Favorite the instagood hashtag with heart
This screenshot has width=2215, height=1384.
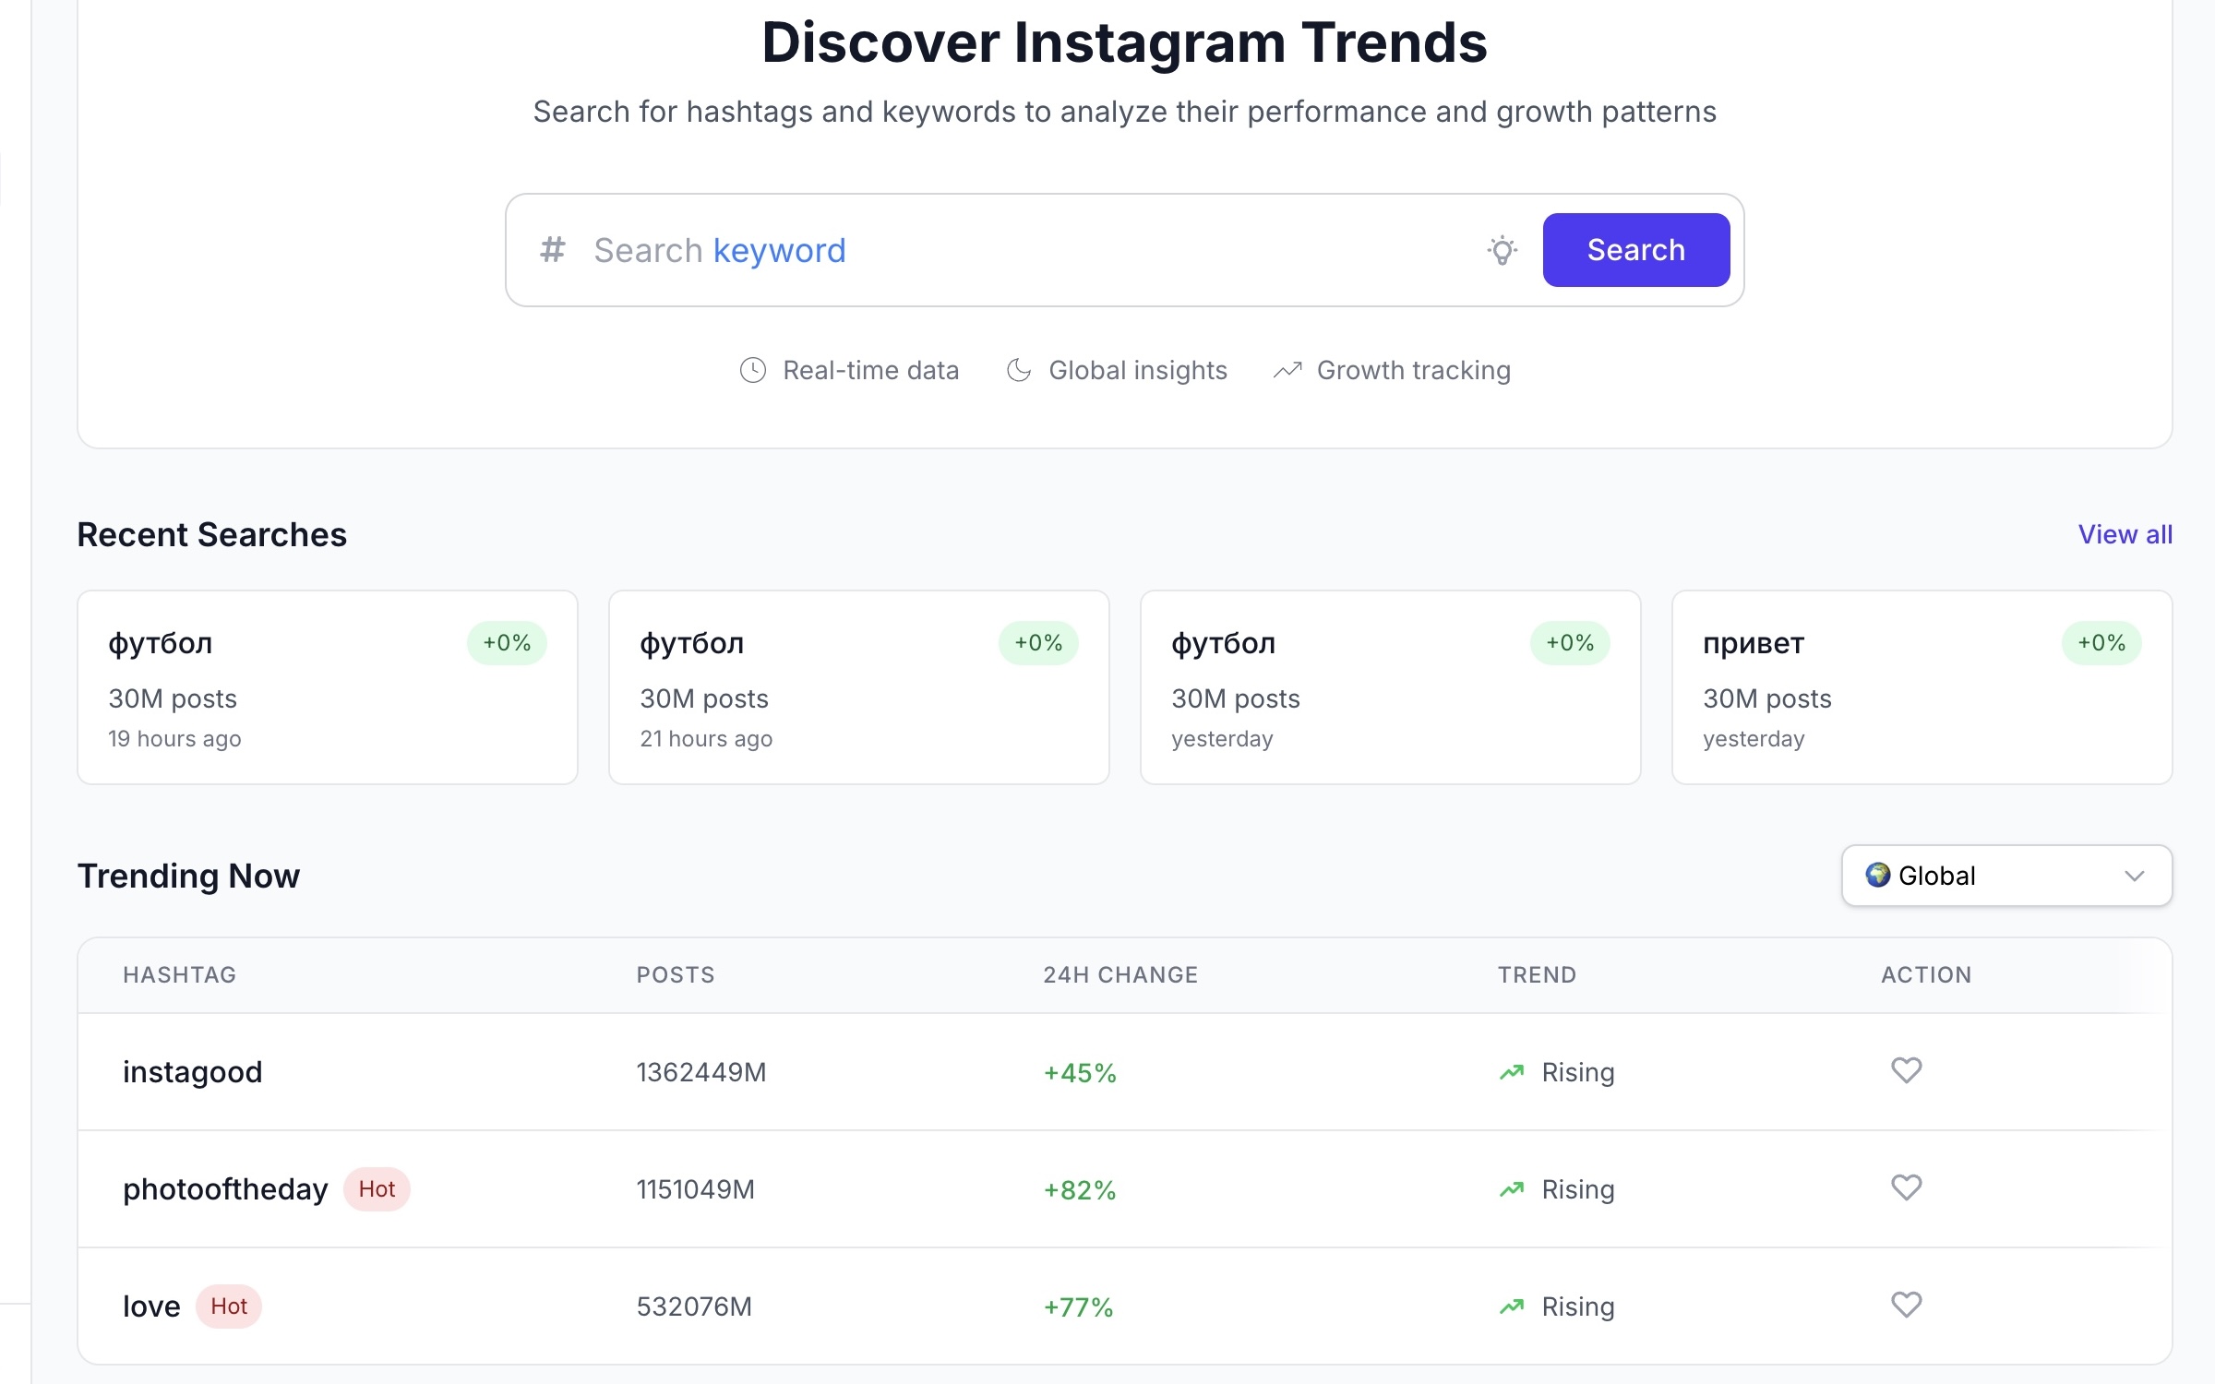tap(1906, 1070)
